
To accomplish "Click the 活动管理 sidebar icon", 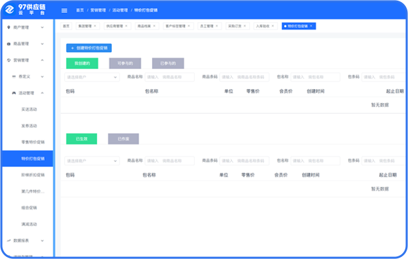I will (x=14, y=93).
